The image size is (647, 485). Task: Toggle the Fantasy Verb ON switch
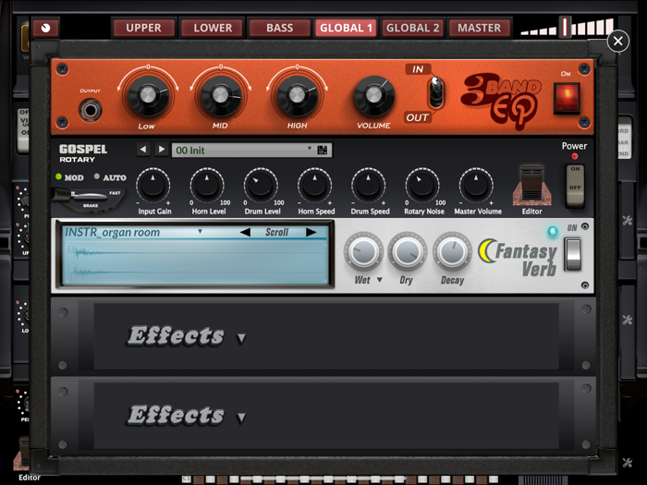point(573,254)
